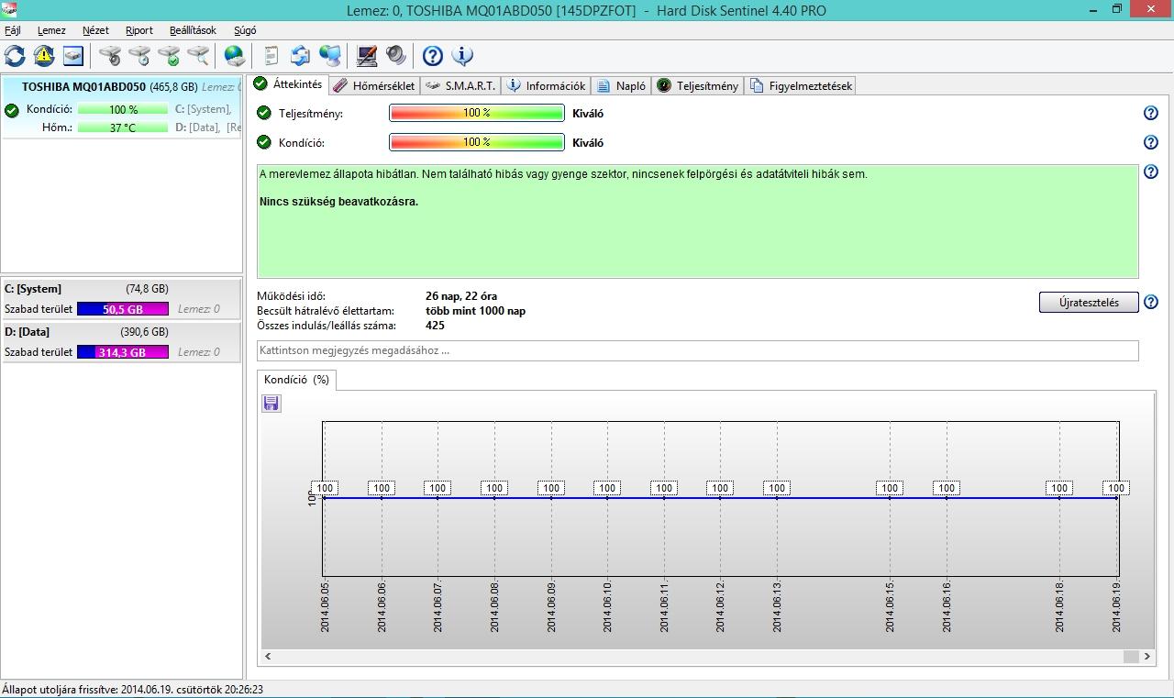Viewport: 1174px width, 698px height.
Task: Click the help icon next to Újratesztelés
Action: 1151,302
